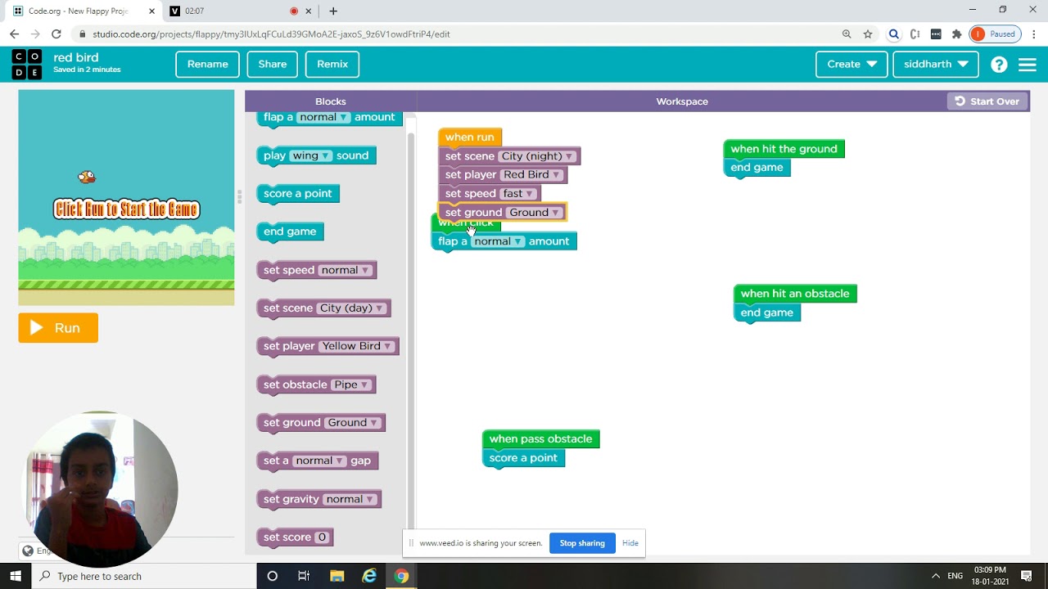Screen dimensions: 1048x589
Task: Open speed dropdown showing fast in workspace
Action: tap(518, 194)
